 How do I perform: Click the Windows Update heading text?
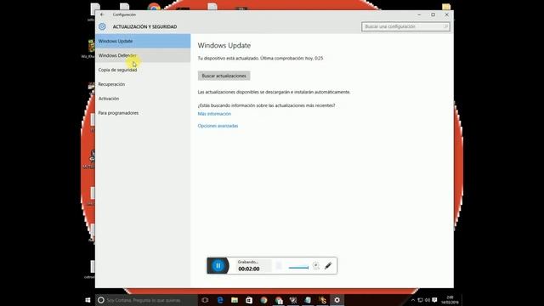point(224,45)
